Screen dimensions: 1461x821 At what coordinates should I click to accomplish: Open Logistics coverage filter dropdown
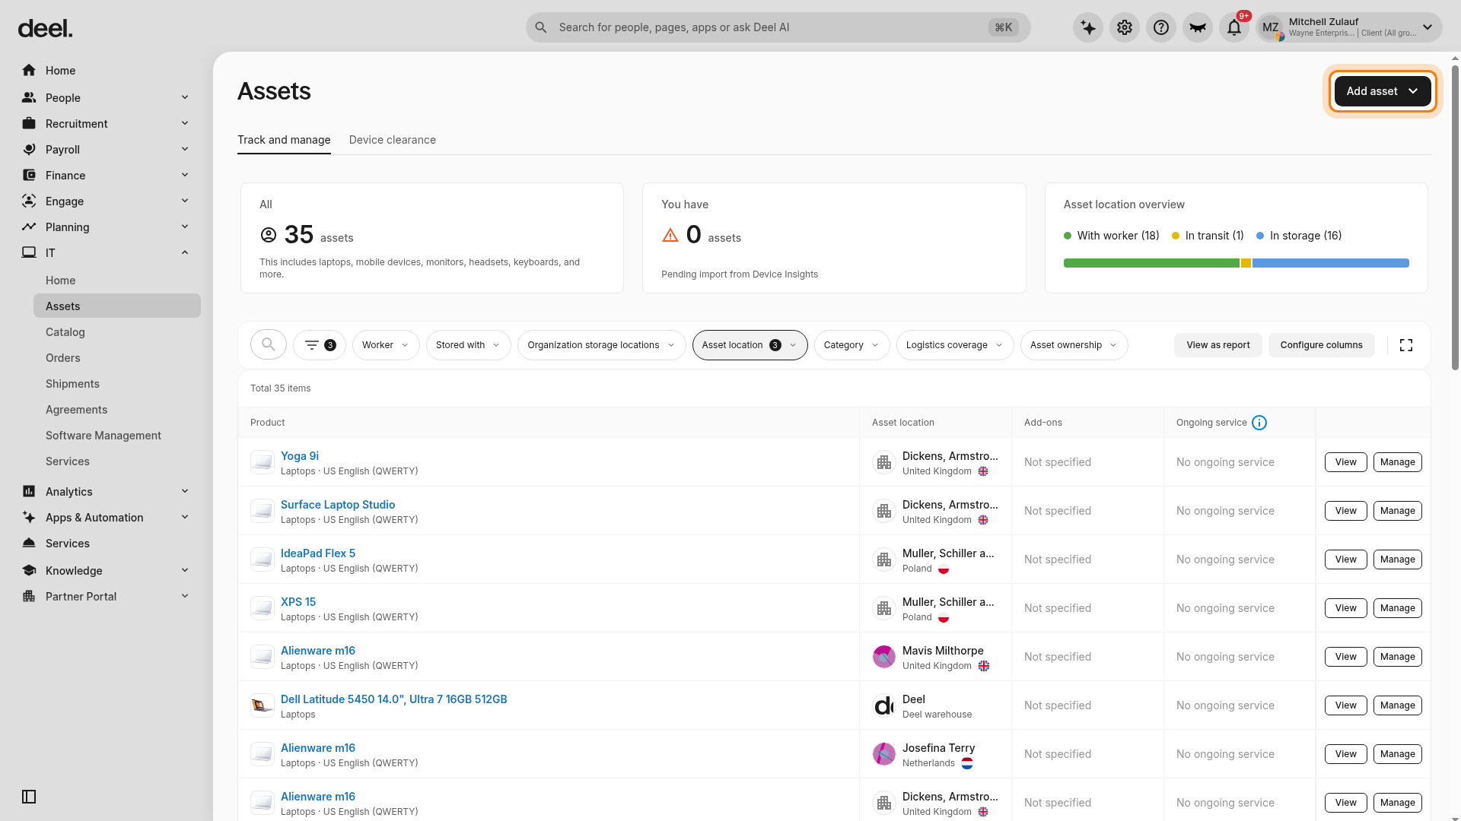955,345
